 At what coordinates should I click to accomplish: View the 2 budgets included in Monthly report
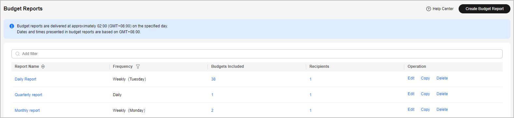(x=212, y=111)
